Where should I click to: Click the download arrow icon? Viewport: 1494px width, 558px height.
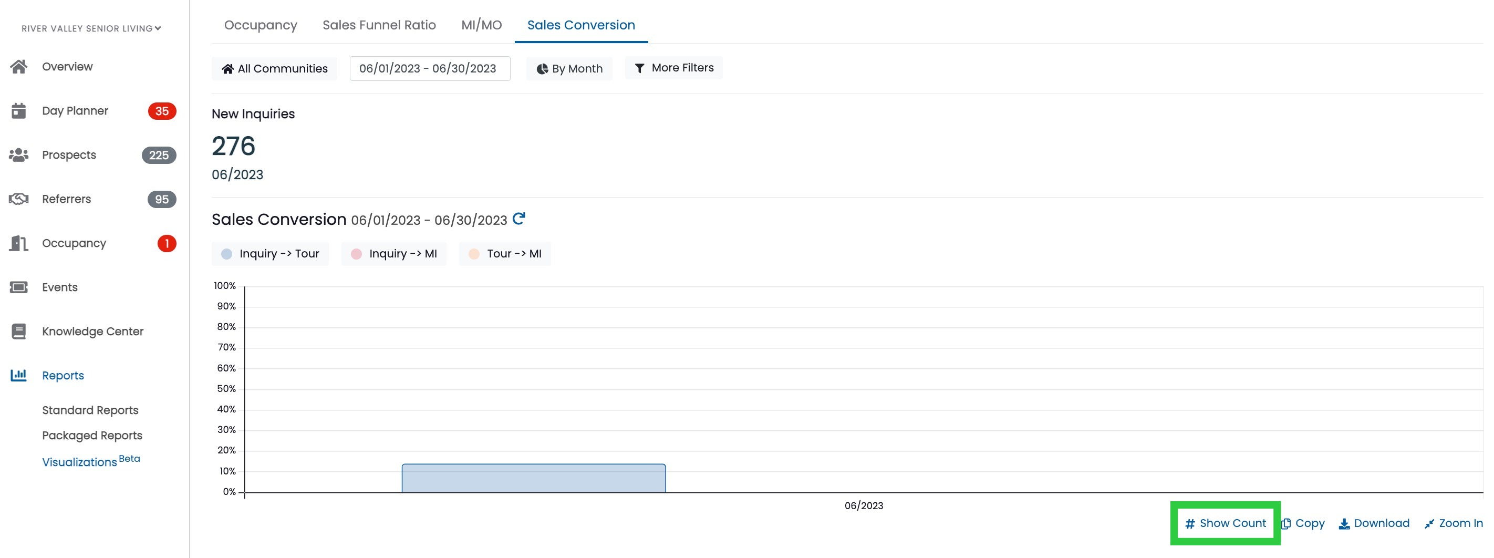click(x=1344, y=524)
